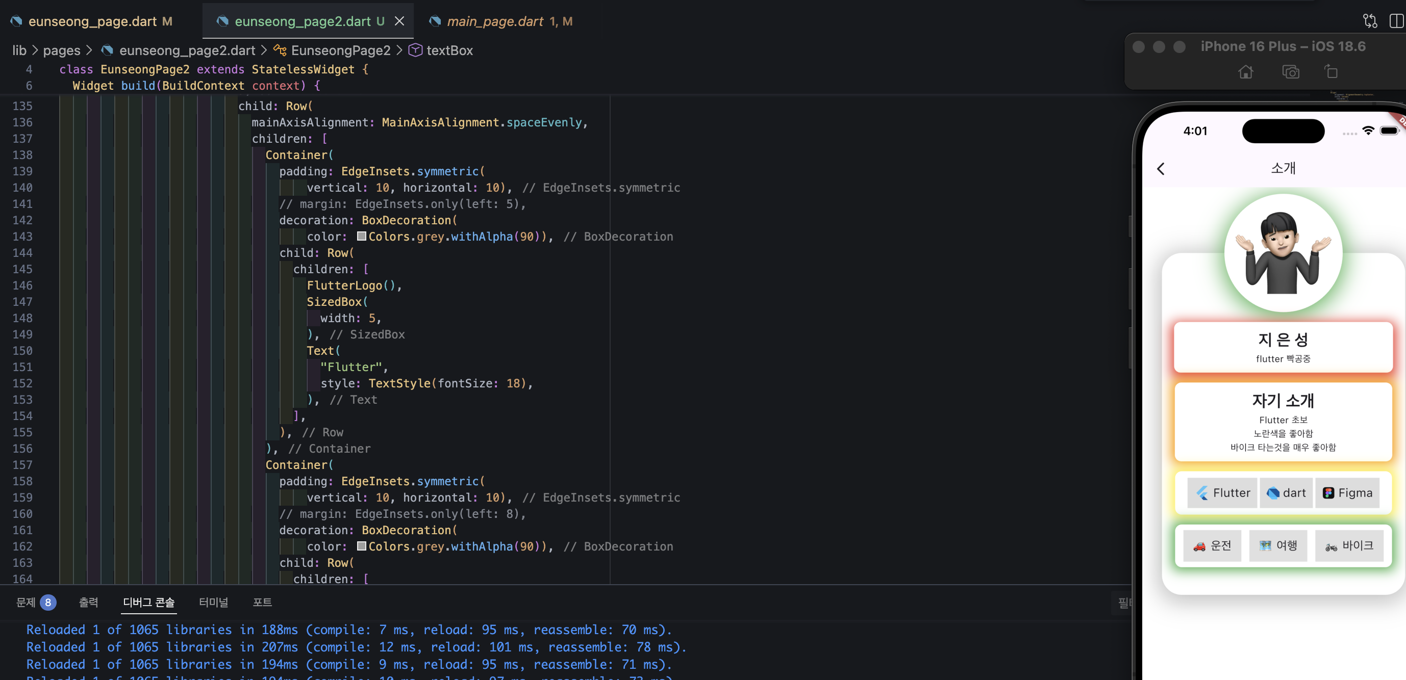Open the eunseong_page.dart tab
This screenshot has width=1406, height=680.
pos(91,21)
